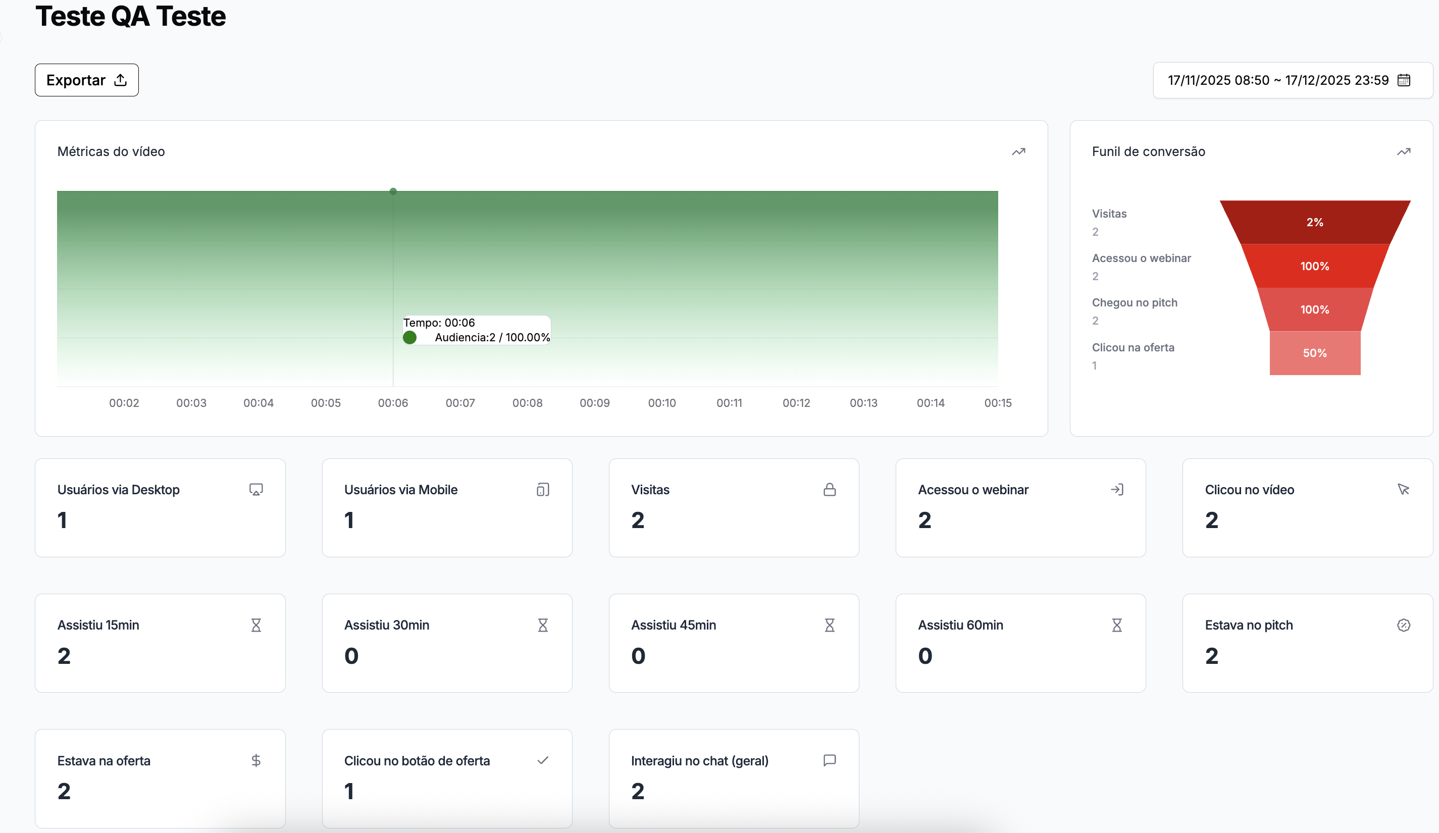Image resolution: width=1439 pixels, height=833 pixels.
Task: Click the calendar icon in date range
Action: (1404, 80)
